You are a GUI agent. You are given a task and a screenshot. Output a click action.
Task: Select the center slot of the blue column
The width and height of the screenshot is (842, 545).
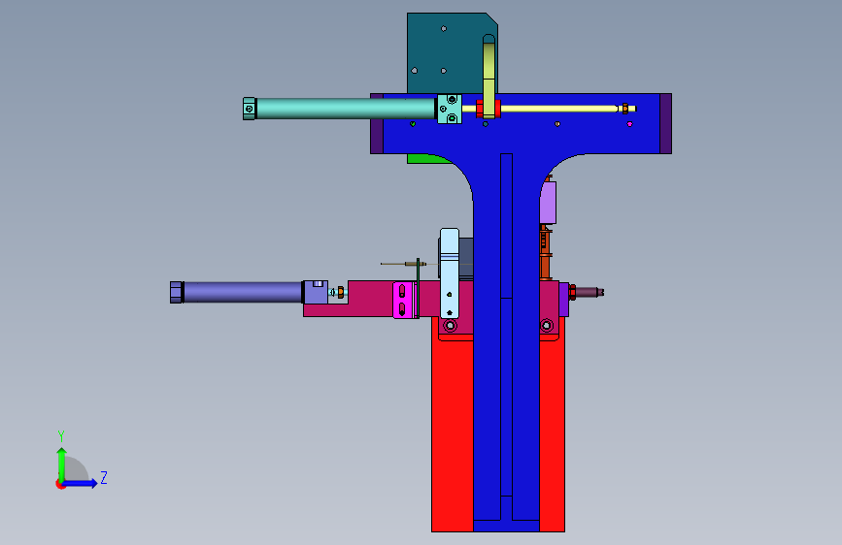point(506,325)
